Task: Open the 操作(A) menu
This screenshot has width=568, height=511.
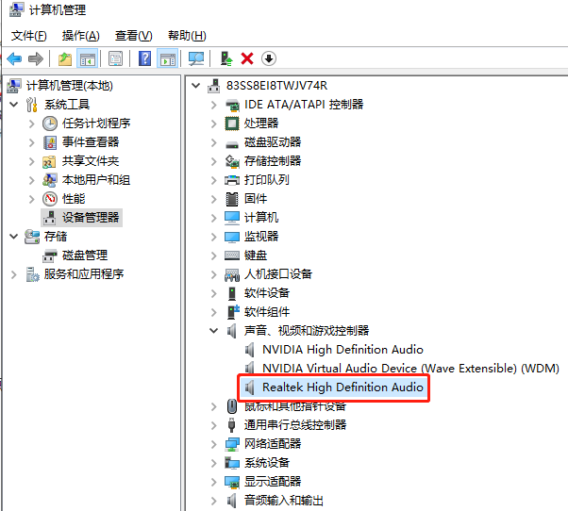Action: 80,36
